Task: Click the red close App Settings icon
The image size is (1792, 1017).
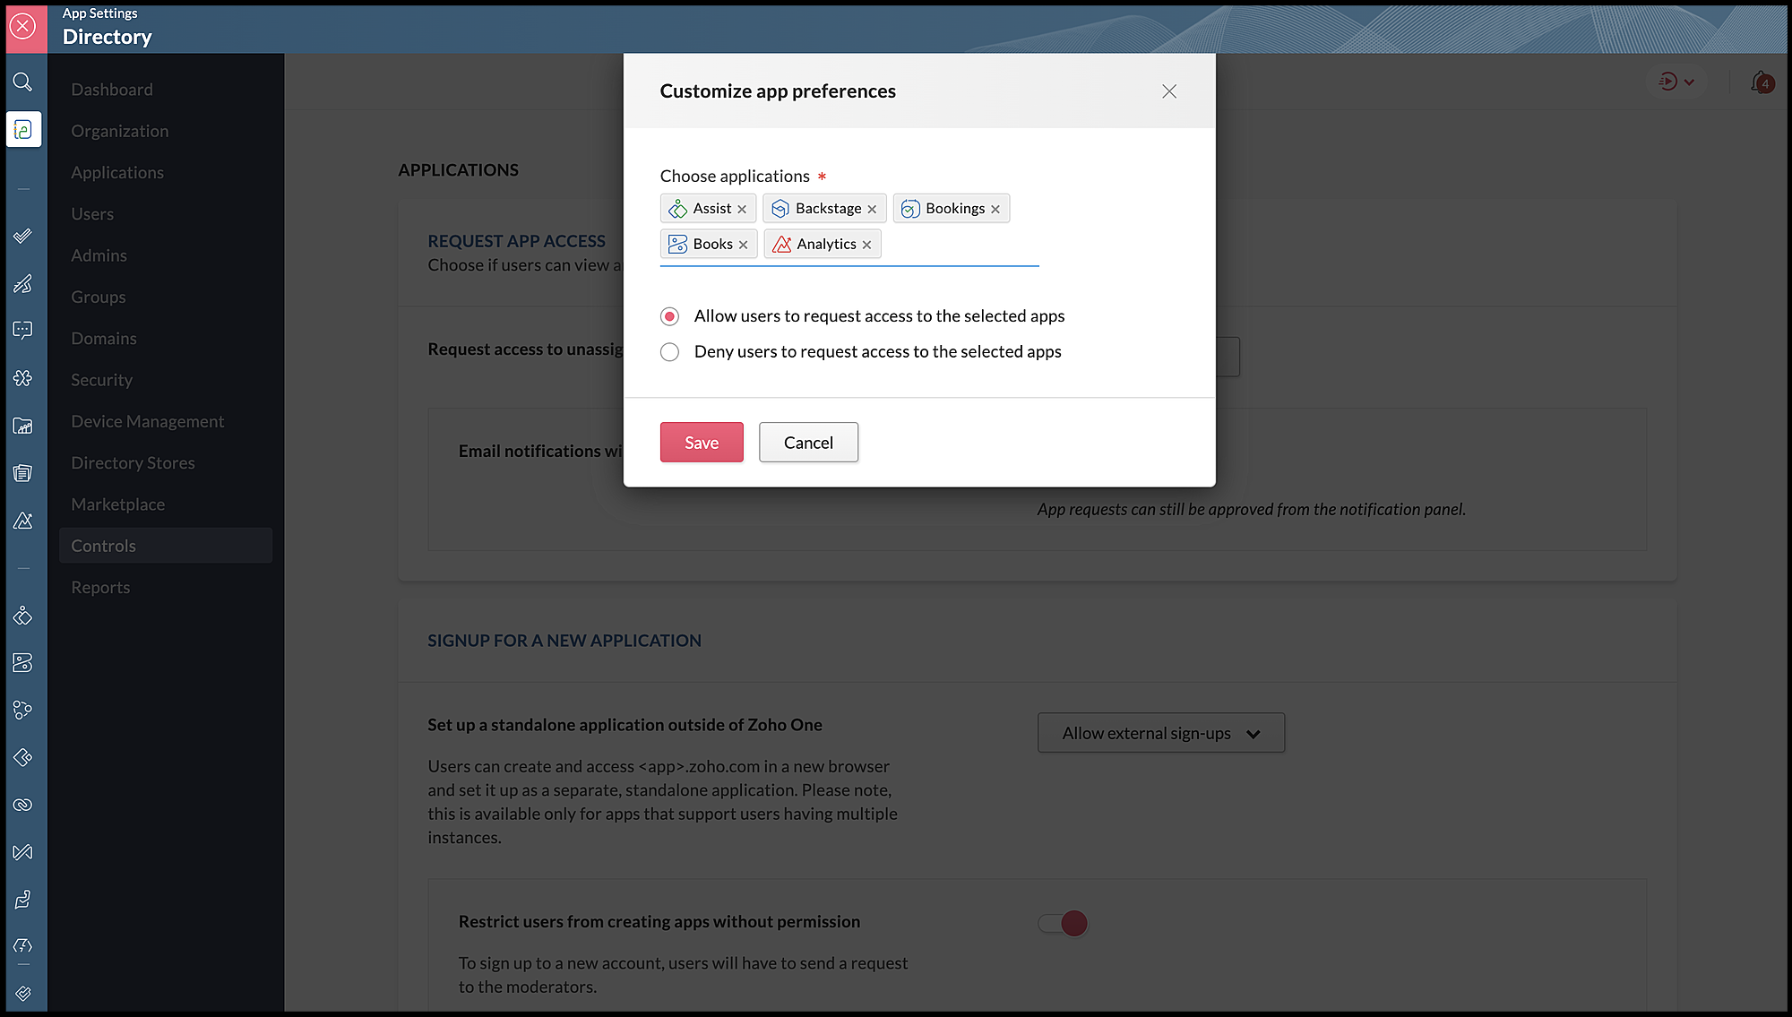Action: [x=23, y=26]
